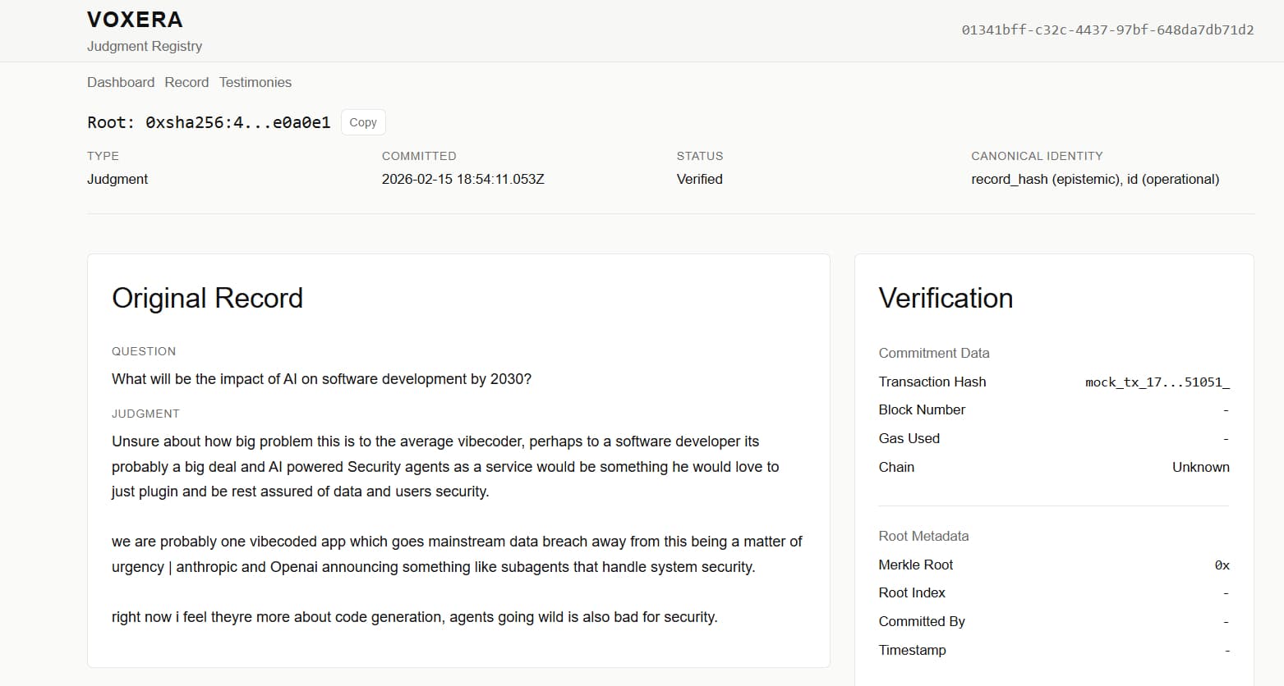Click the Judgment Registry subtitle
1284x686 pixels.
(145, 46)
